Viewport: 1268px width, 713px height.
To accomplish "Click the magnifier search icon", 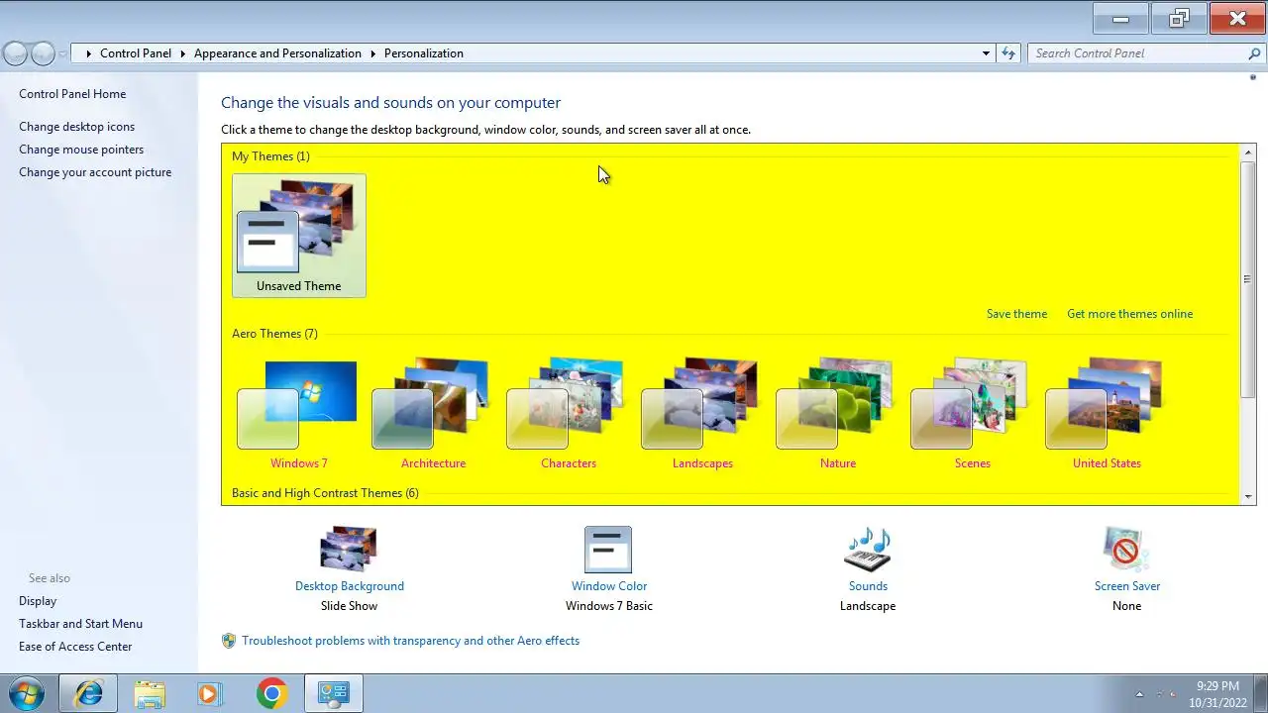I will [1254, 53].
